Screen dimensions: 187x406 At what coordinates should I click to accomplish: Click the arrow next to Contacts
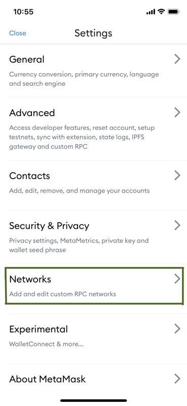(x=177, y=175)
